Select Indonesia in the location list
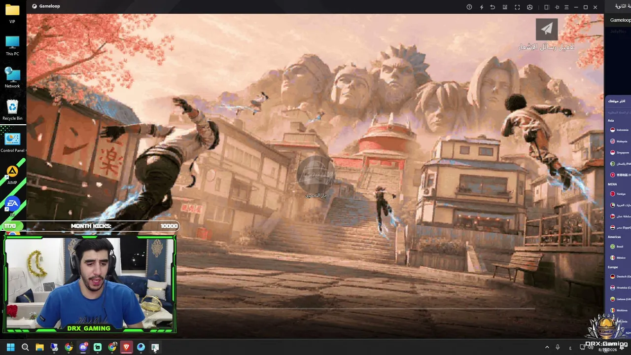Image resolution: width=631 pixels, height=355 pixels. click(620, 130)
